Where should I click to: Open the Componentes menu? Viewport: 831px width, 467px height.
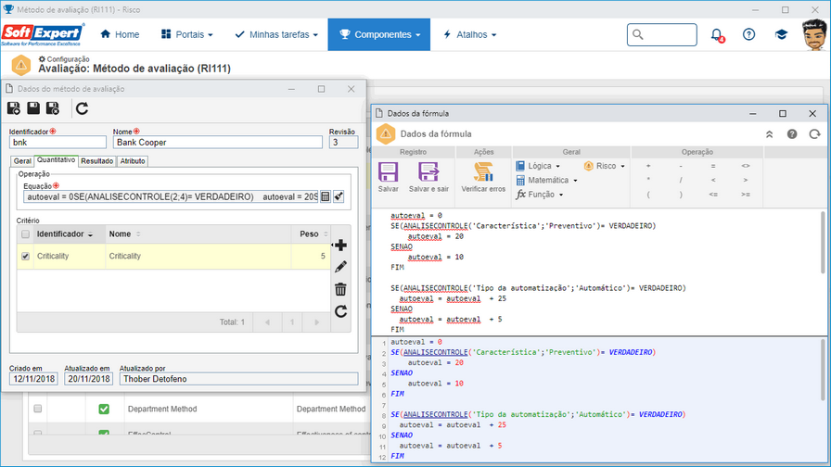(379, 34)
